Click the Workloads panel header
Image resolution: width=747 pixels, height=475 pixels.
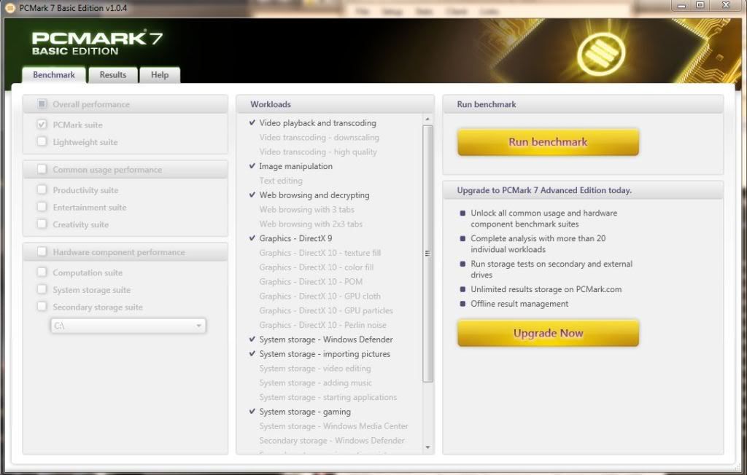click(335, 103)
